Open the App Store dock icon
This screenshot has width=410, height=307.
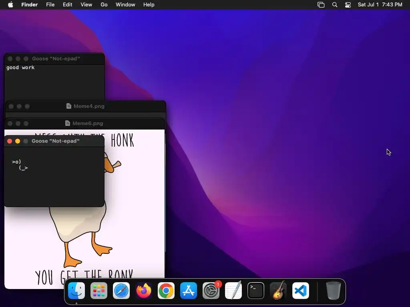click(189, 291)
